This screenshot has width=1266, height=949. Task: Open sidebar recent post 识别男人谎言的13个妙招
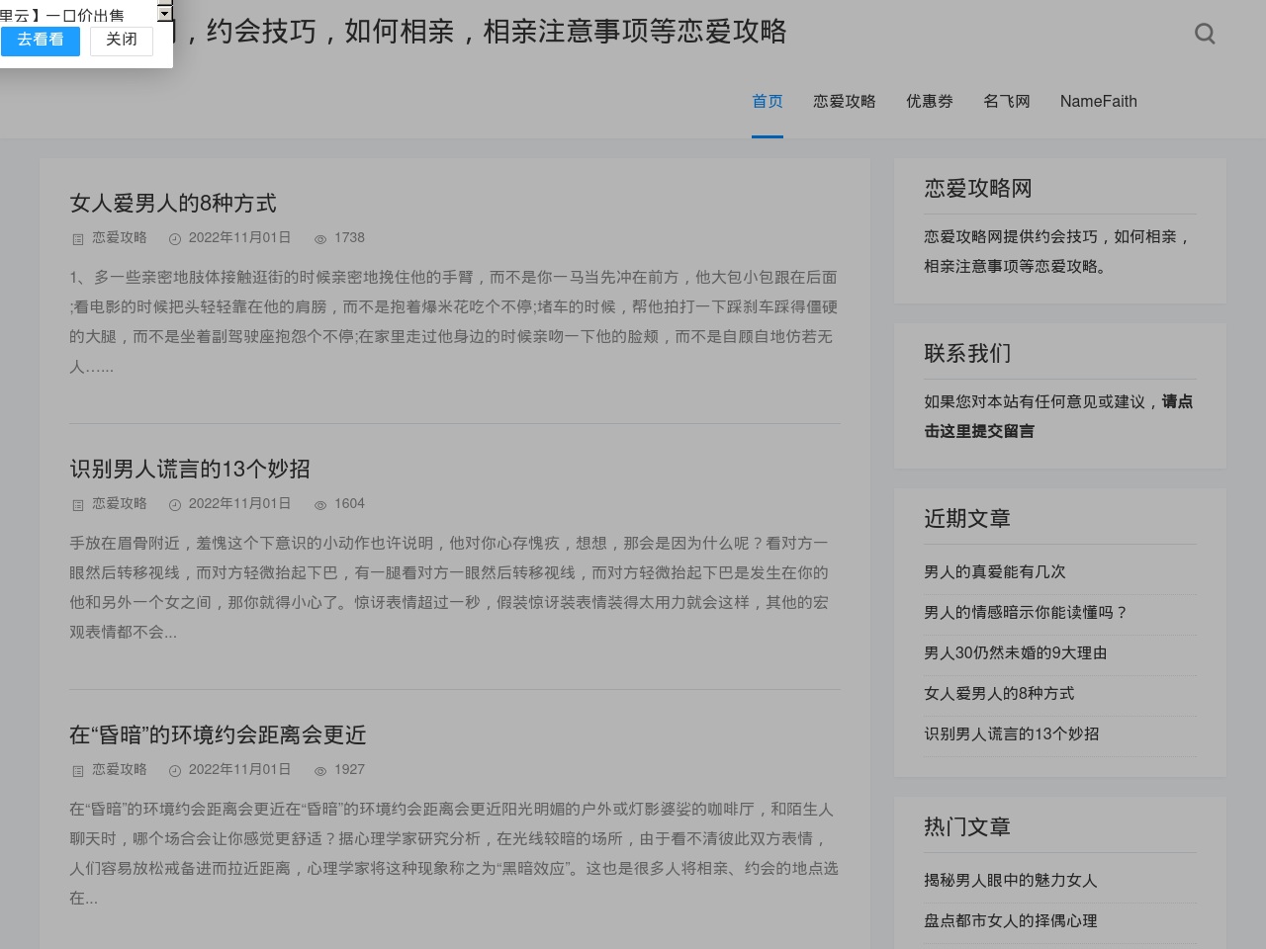coord(1012,734)
